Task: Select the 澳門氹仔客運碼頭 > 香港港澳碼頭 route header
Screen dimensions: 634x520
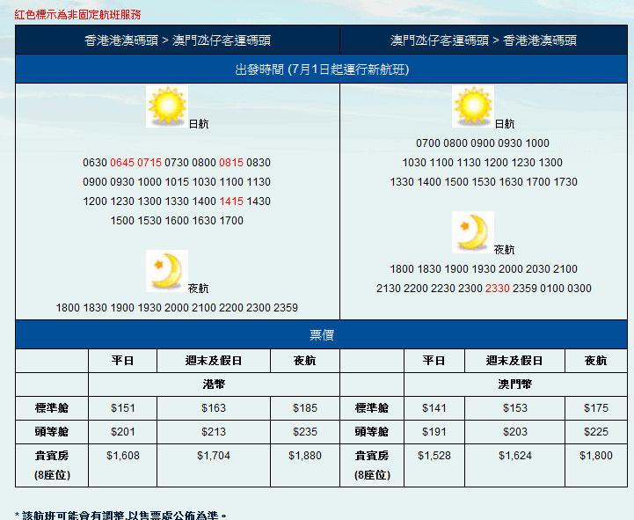Action: (484, 40)
